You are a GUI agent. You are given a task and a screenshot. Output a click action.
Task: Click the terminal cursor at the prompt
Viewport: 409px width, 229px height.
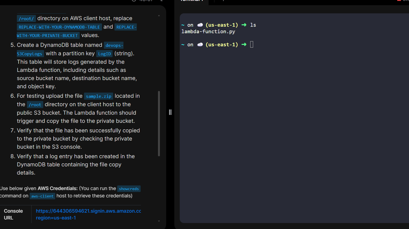252,44
